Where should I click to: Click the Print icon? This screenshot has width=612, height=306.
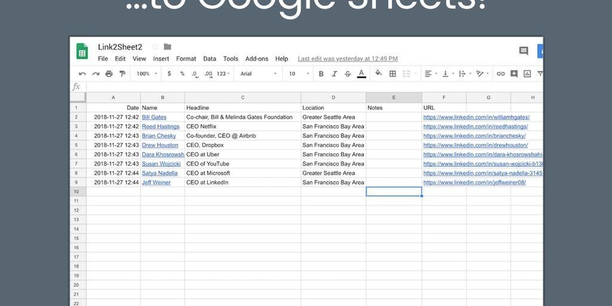(x=109, y=74)
